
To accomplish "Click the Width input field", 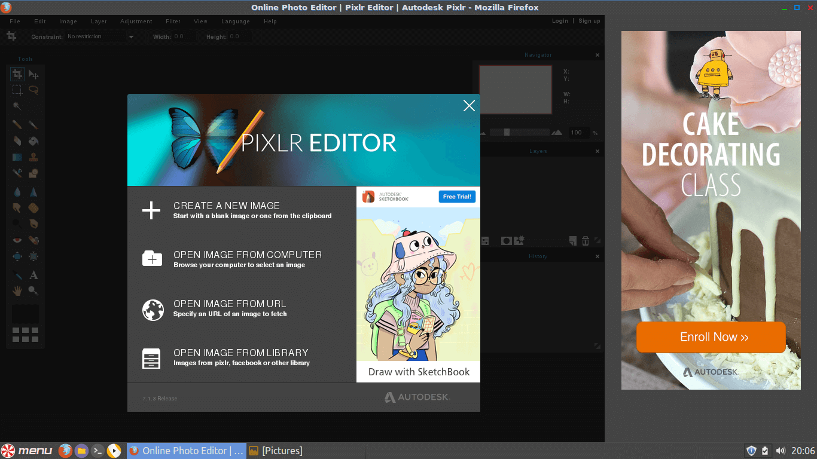I will [184, 36].
